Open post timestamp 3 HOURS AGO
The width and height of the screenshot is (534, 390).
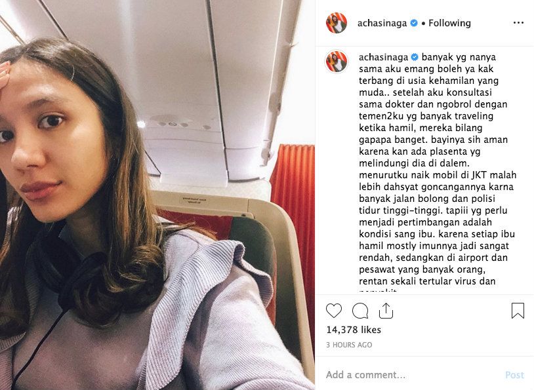click(349, 345)
